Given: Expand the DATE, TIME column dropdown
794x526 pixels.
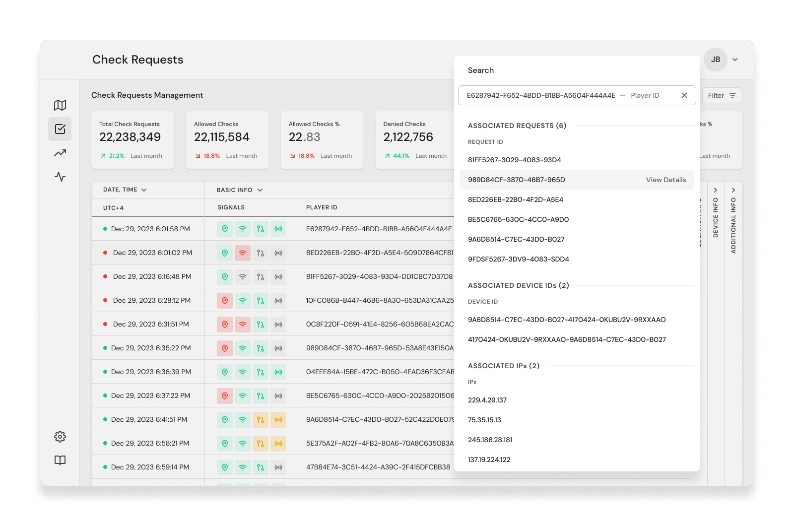Looking at the screenshot, I should coord(144,190).
